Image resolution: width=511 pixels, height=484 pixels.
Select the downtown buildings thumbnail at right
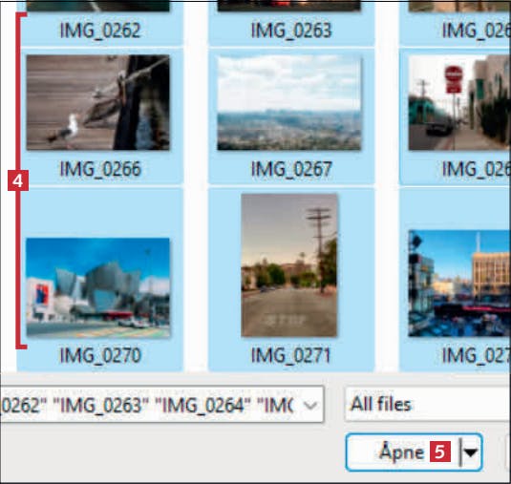click(x=459, y=284)
